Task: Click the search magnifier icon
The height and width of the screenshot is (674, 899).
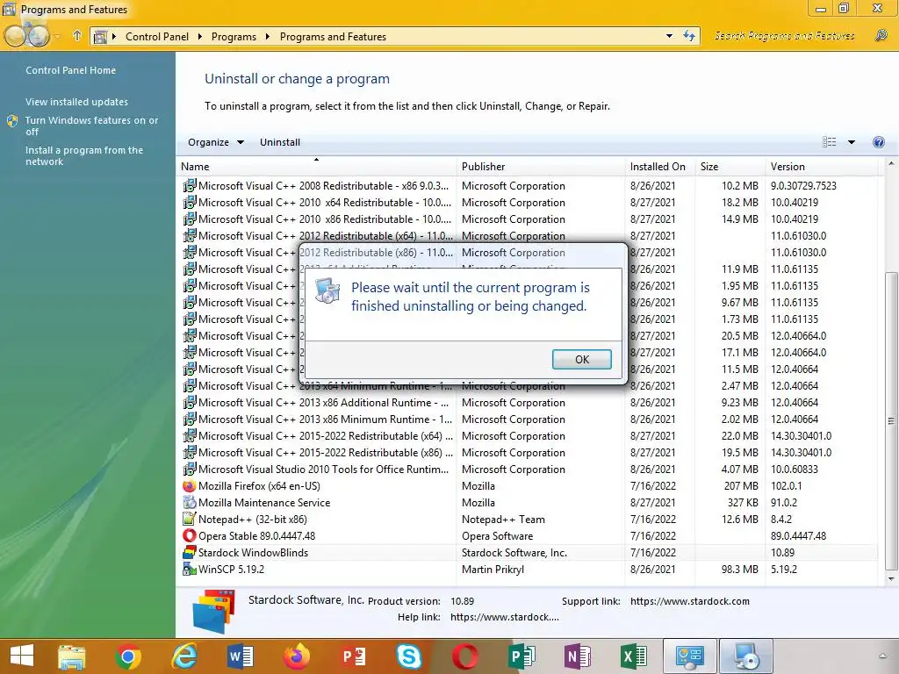Action: click(881, 35)
